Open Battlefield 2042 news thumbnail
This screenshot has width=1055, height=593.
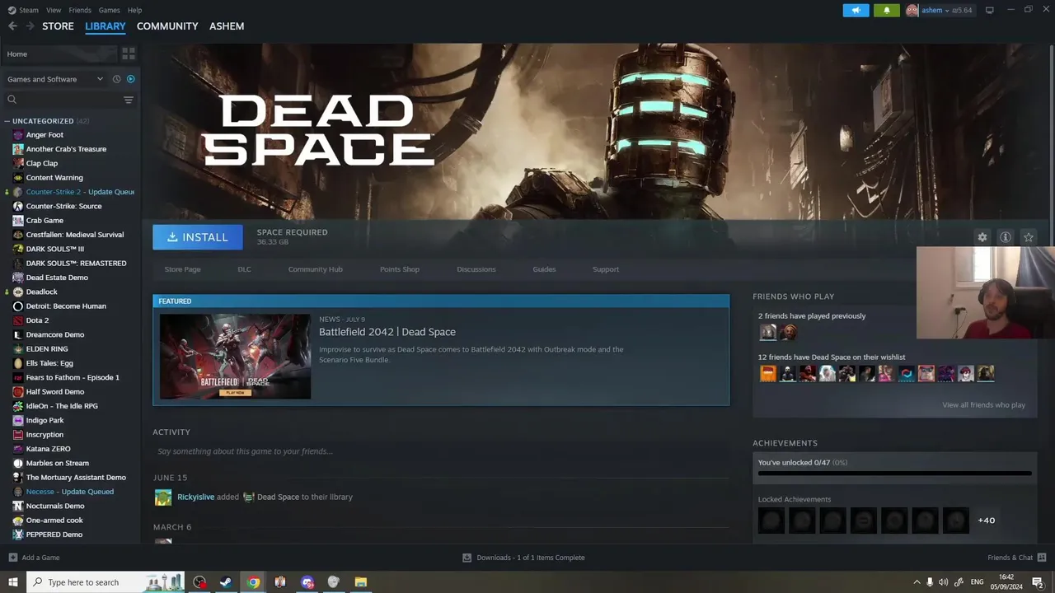click(x=235, y=357)
